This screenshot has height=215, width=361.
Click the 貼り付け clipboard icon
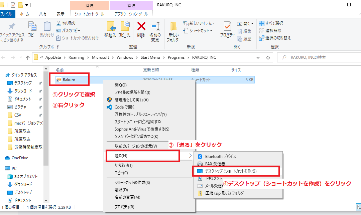click(47, 26)
